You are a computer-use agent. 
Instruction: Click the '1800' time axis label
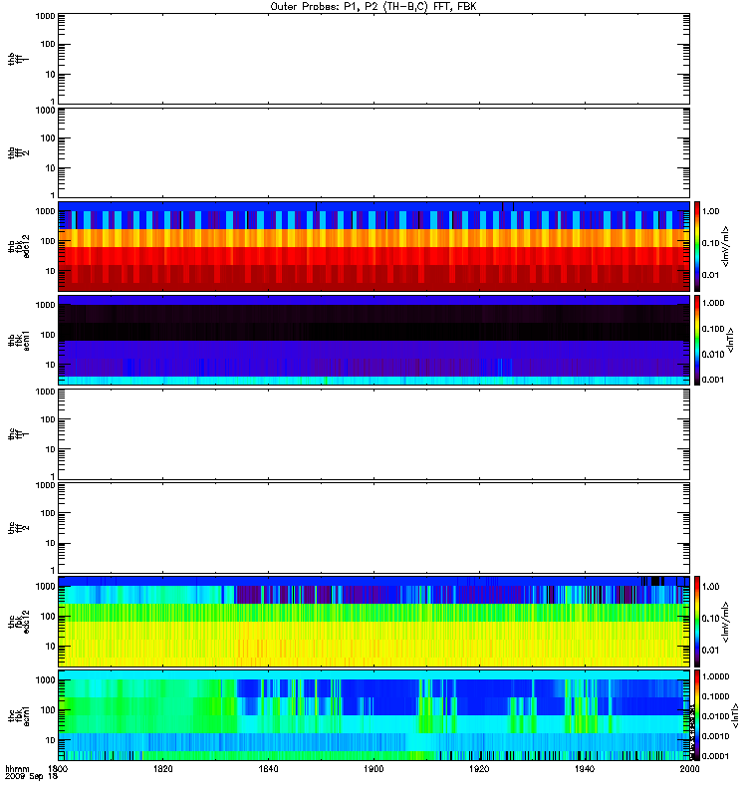pyautogui.click(x=58, y=769)
